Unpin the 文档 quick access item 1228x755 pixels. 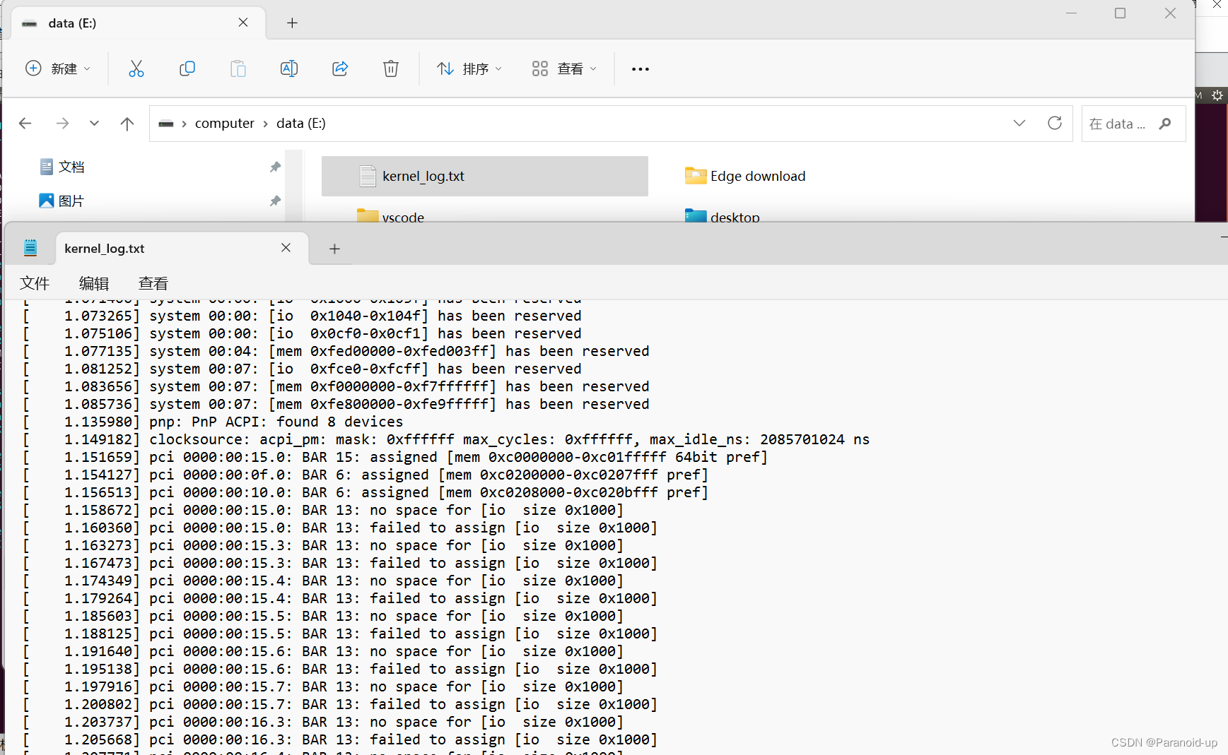click(x=275, y=167)
